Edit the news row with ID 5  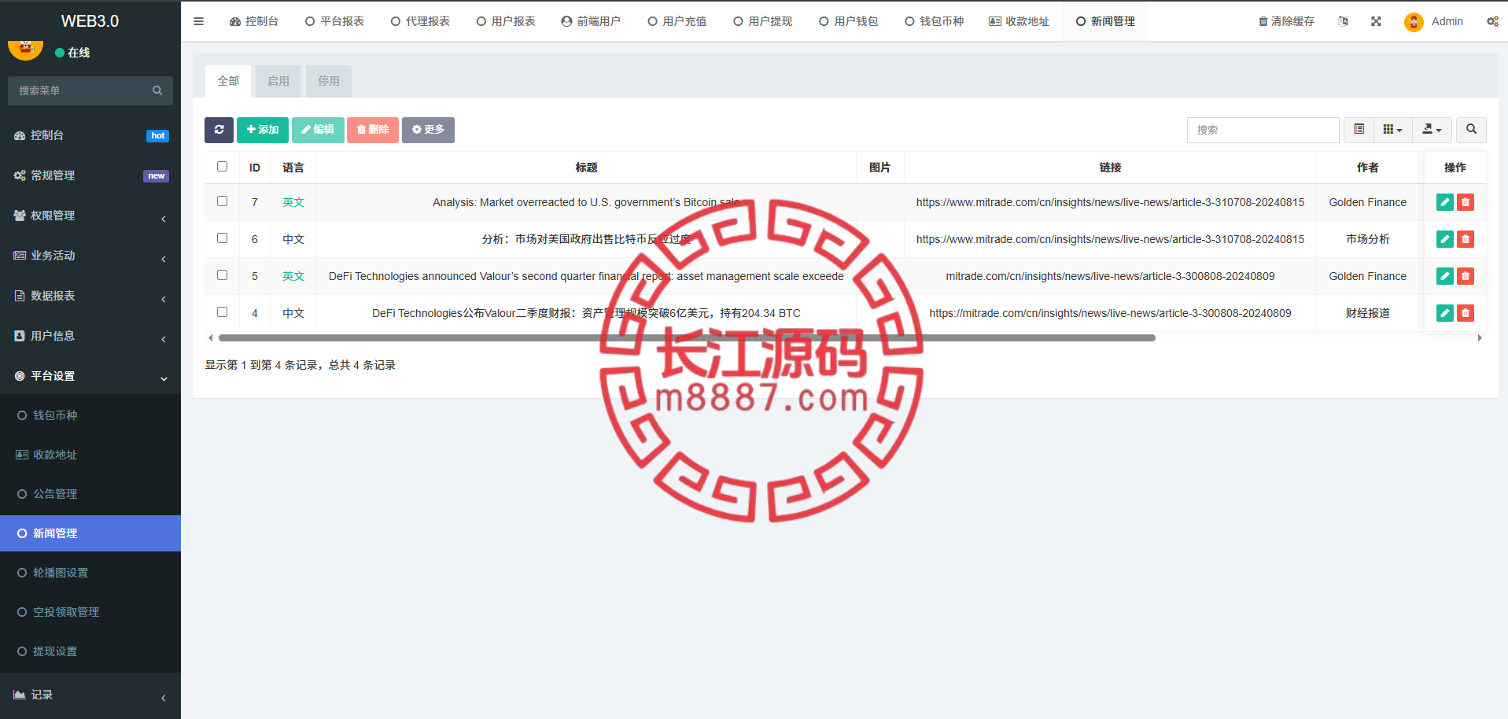[x=1445, y=276]
